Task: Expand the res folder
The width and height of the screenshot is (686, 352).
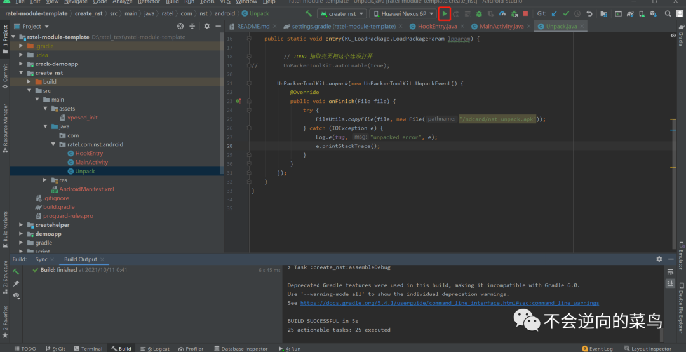Action: 46,180
